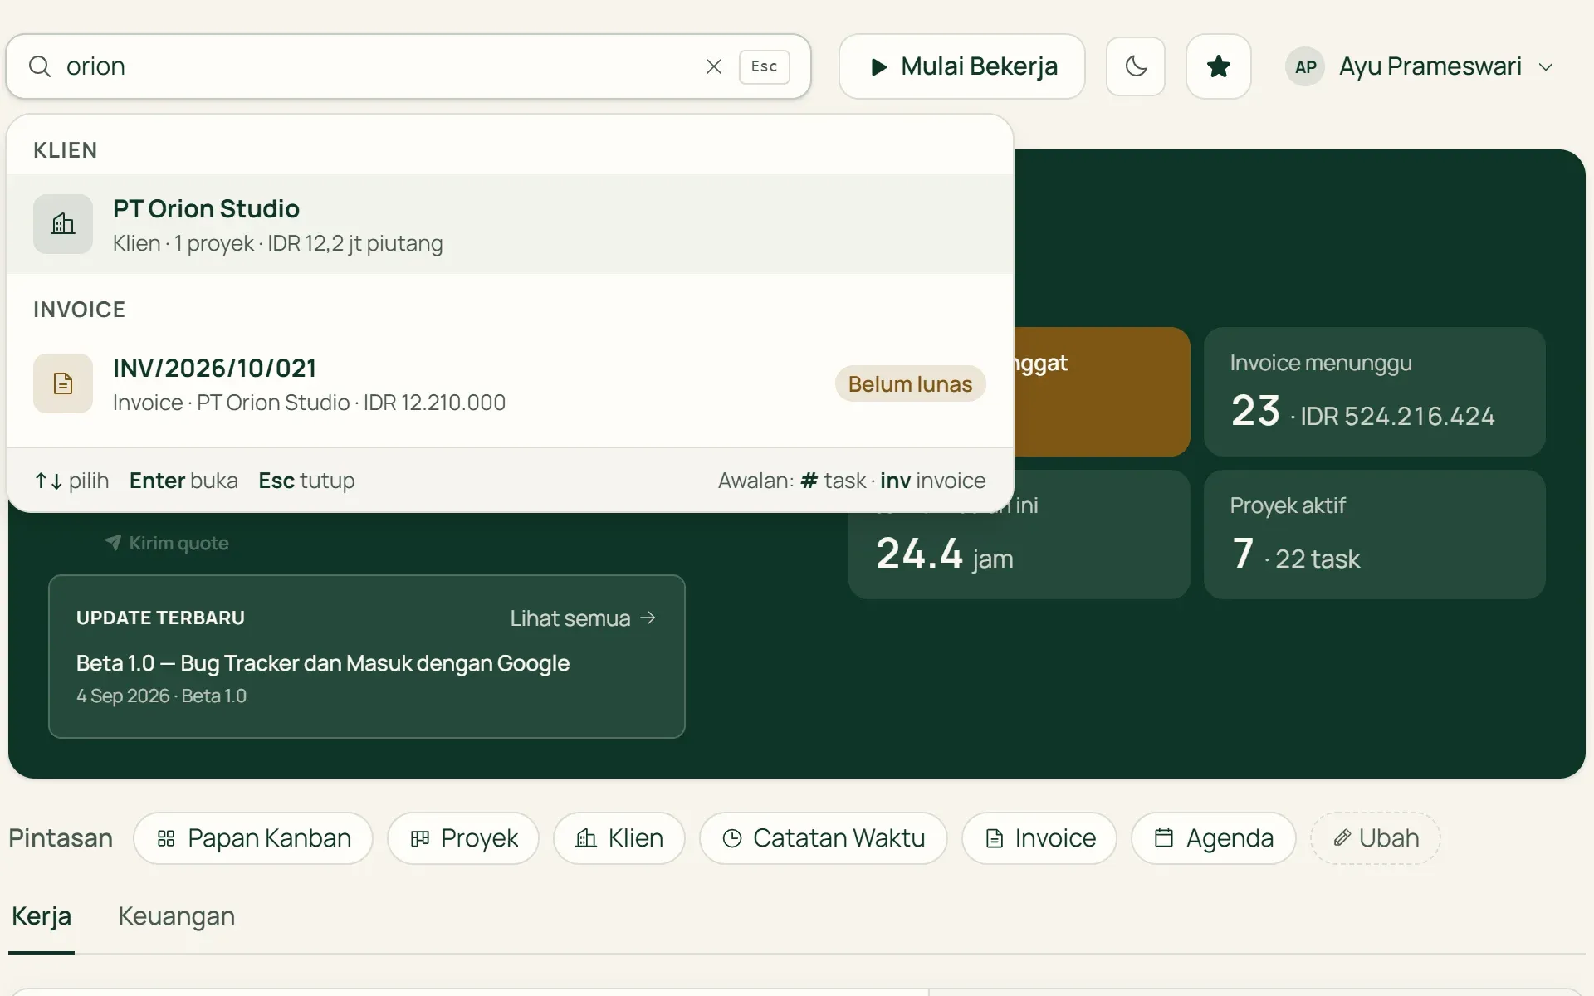Open invoice INV/2026/10/021 result

click(x=510, y=383)
